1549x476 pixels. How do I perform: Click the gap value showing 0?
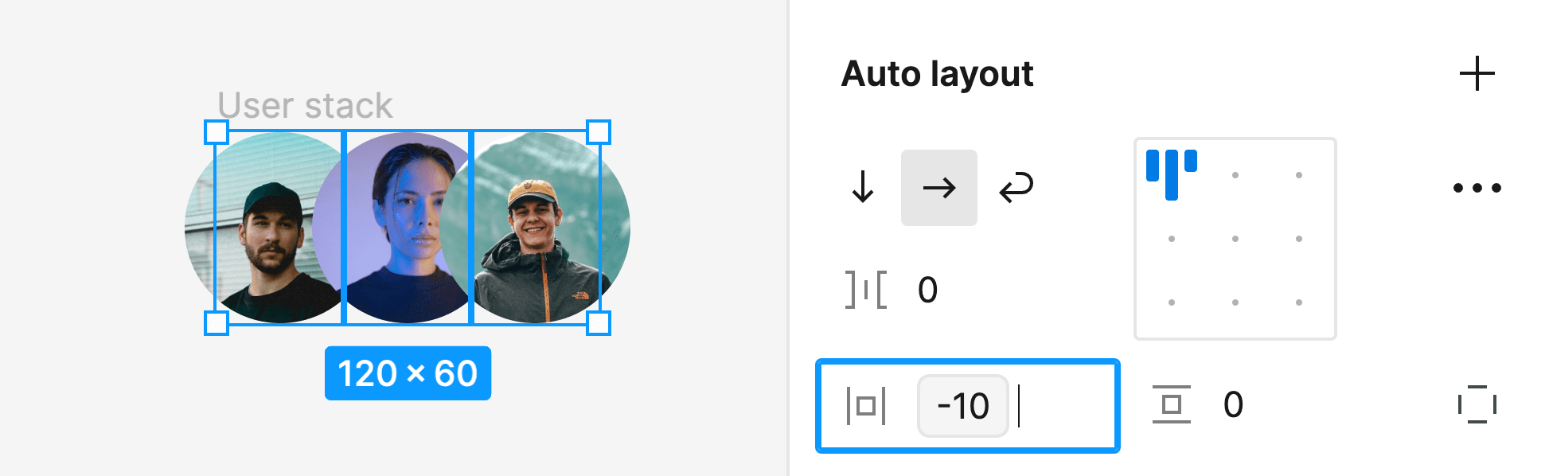point(926,290)
